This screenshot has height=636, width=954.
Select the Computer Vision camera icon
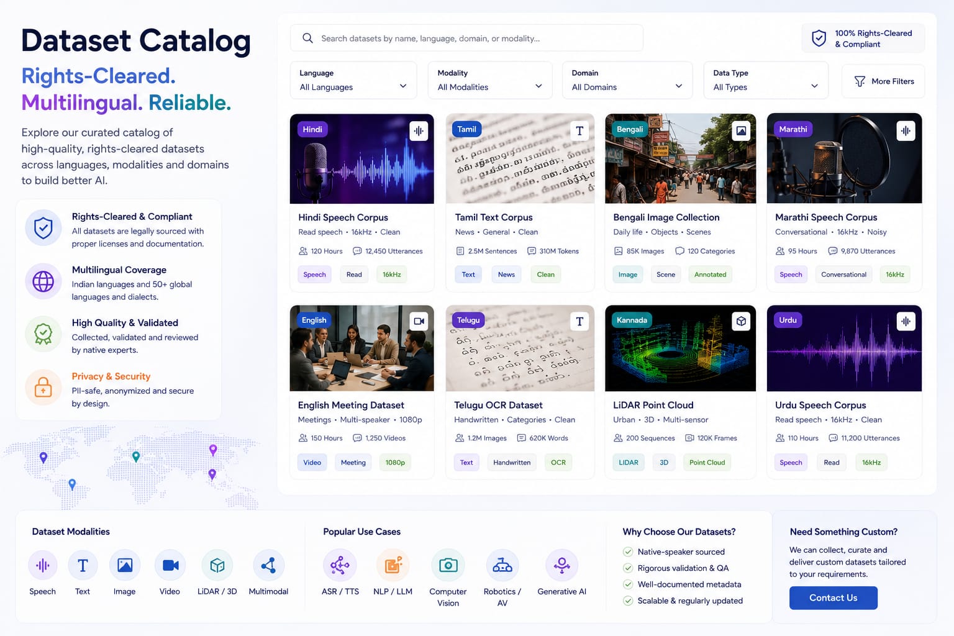pyautogui.click(x=448, y=565)
